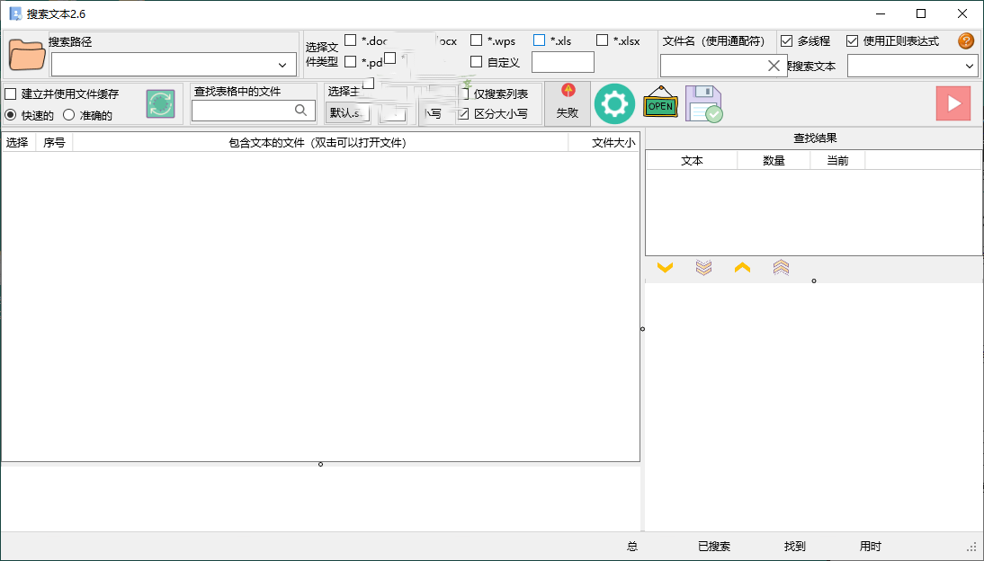This screenshot has width=984, height=561.
Task: Click the green refresh cache icon
Action: (x=161, y=103)
